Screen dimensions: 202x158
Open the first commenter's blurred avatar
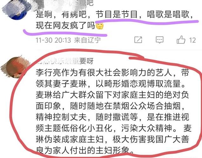[x=16, y=10]
